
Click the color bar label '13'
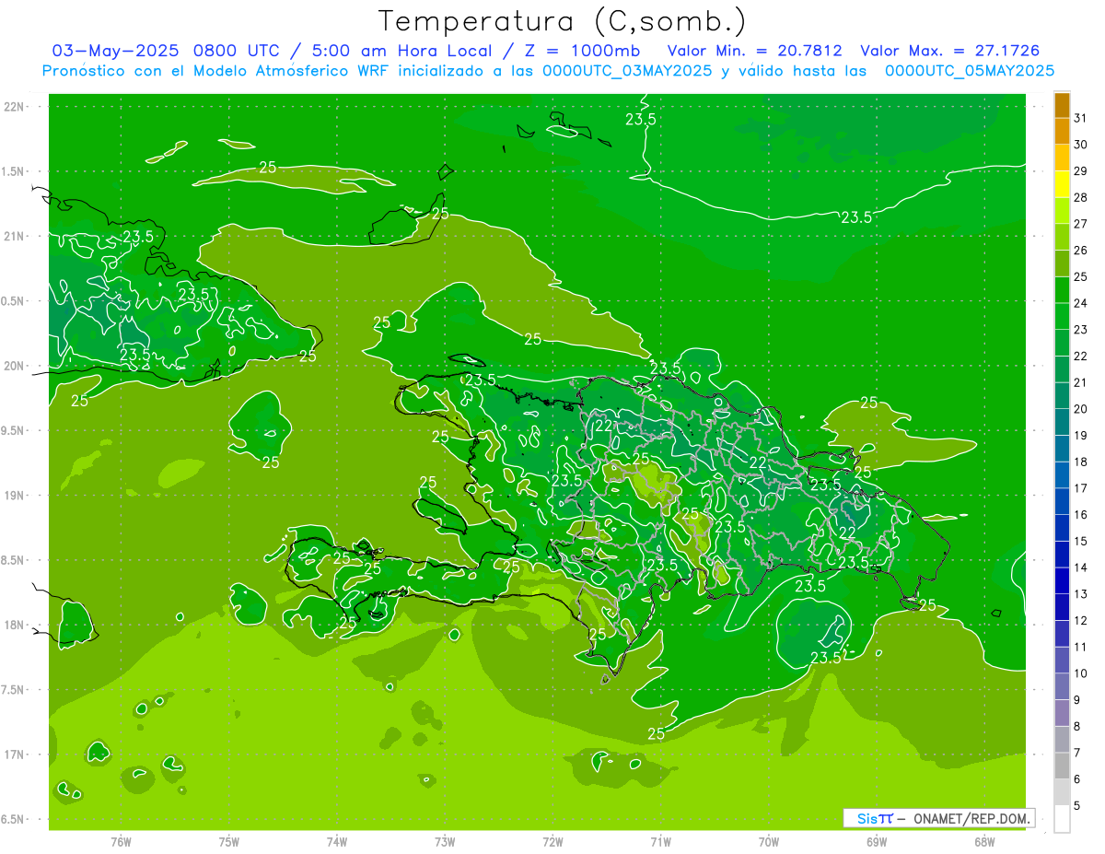click(x=1081, y=594)
